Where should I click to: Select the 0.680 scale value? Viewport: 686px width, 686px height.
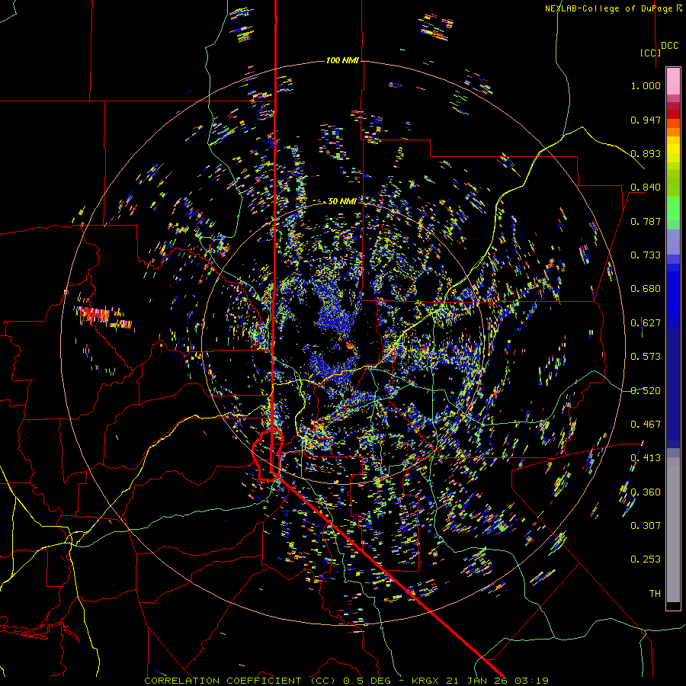[646, 289]
